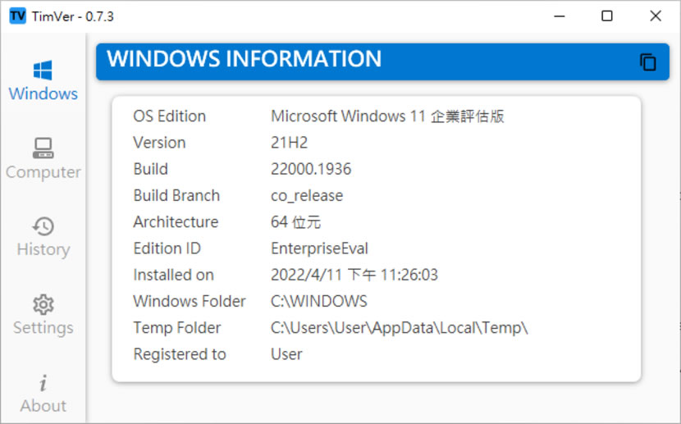This screenshot has width=681, height=424.
Task: Click the Build value 22000.1936
Action: [x=311, y=169]
